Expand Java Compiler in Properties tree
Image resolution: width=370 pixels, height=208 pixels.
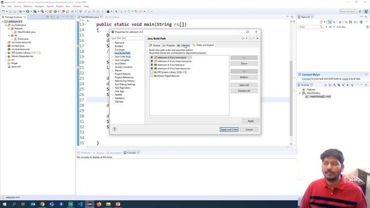113,60
